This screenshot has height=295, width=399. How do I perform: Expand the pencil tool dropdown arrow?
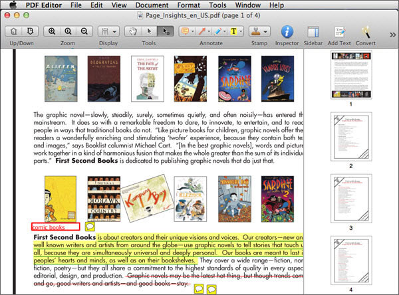point(225,31)
